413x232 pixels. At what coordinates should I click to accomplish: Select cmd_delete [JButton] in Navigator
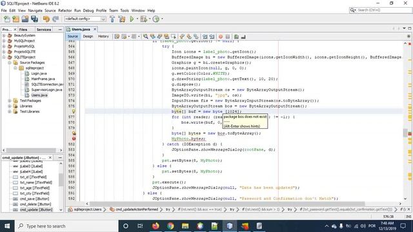tap(35, 204)
